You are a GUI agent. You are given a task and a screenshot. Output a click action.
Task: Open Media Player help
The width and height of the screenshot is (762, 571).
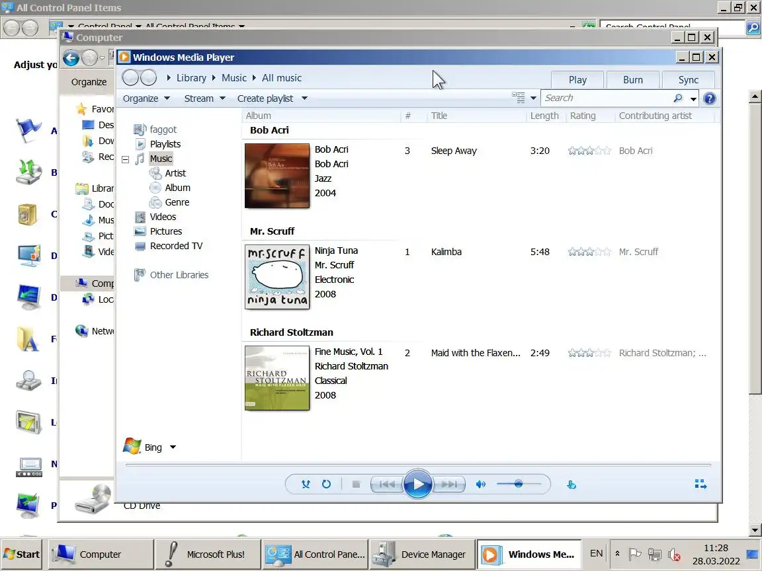(710, 98)
